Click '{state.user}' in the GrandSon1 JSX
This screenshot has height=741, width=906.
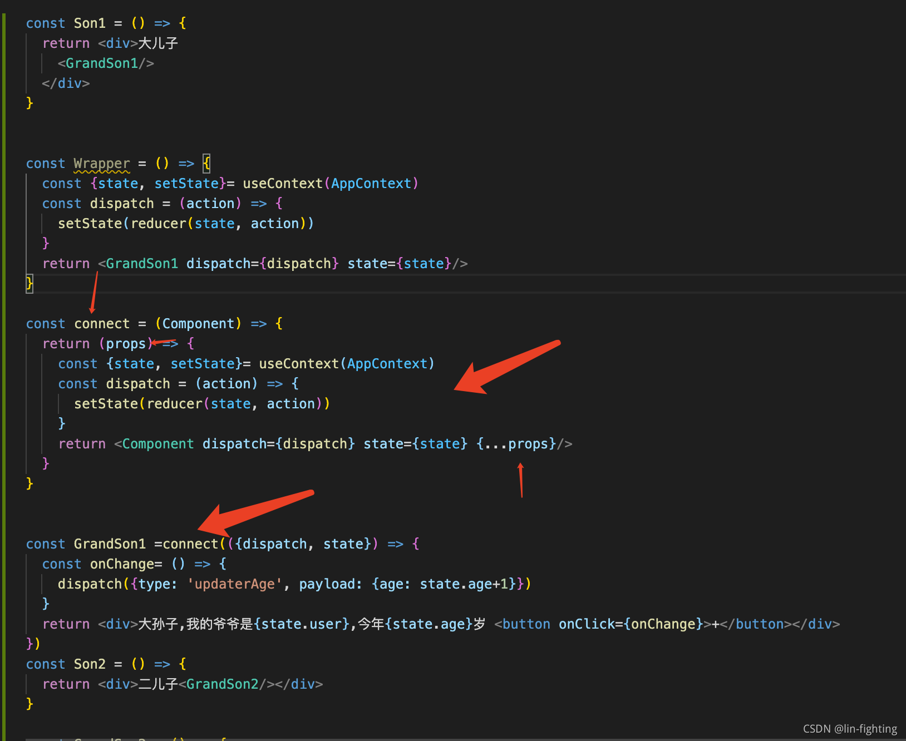click(302, 624)
